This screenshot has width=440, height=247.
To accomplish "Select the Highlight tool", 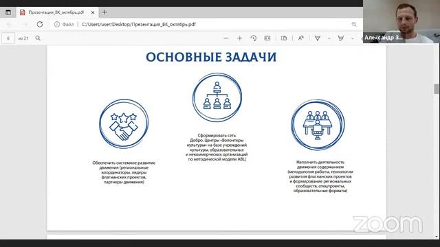I will [341, 38].
